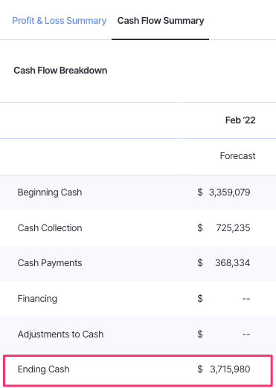Image resolution: width=276 pixels, height=388 pixels.
Task: Select the Cash Payments row label
Action: click(x=50, y=263)
